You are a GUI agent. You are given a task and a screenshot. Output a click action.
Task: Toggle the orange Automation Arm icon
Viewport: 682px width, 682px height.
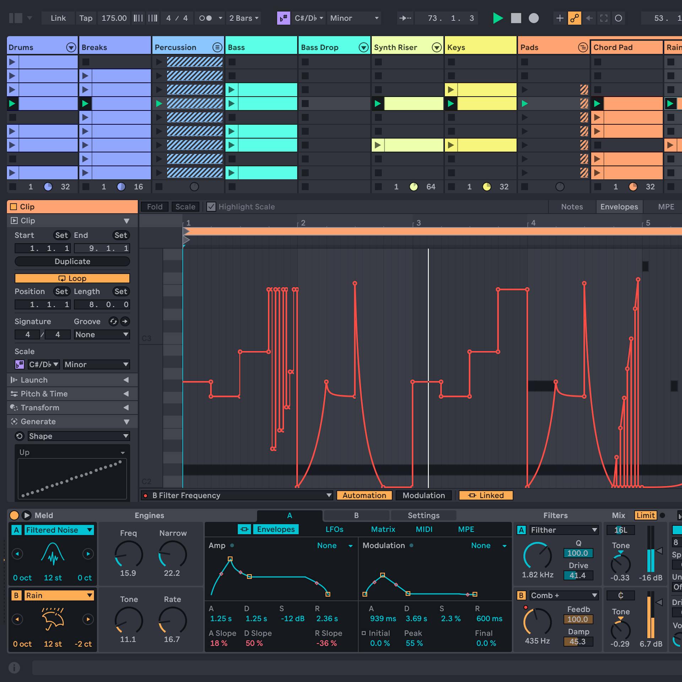(574, 18)
